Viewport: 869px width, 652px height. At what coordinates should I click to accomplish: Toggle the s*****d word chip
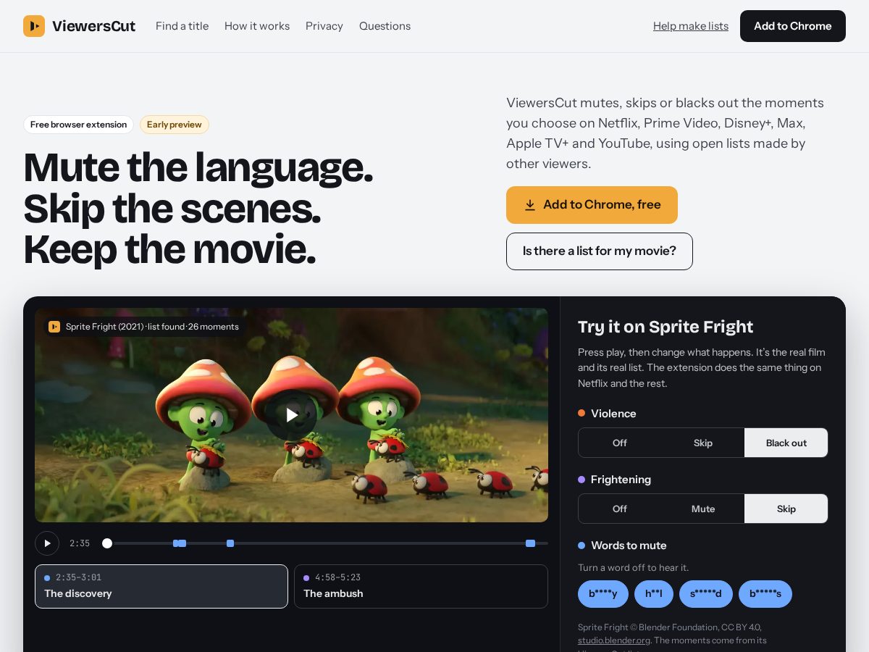point(706,594)
